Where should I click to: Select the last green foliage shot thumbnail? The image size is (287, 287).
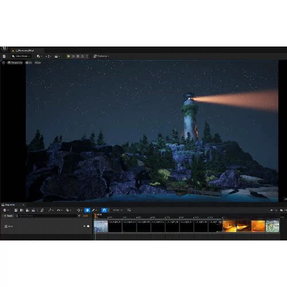(273, 226)
